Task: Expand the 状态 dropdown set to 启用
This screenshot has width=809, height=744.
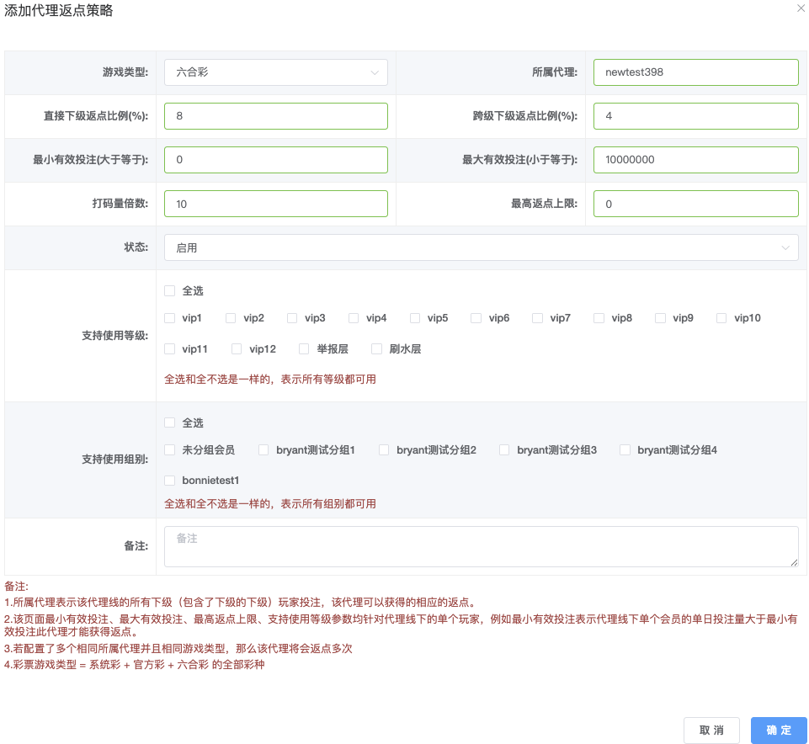Action: (x=481, y=247)
